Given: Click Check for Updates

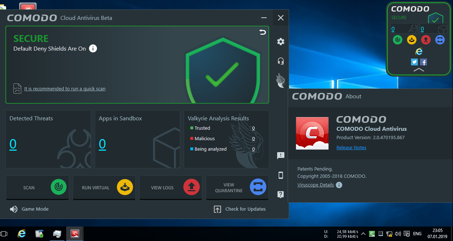Looking at the screenshot, I should 240,209.
